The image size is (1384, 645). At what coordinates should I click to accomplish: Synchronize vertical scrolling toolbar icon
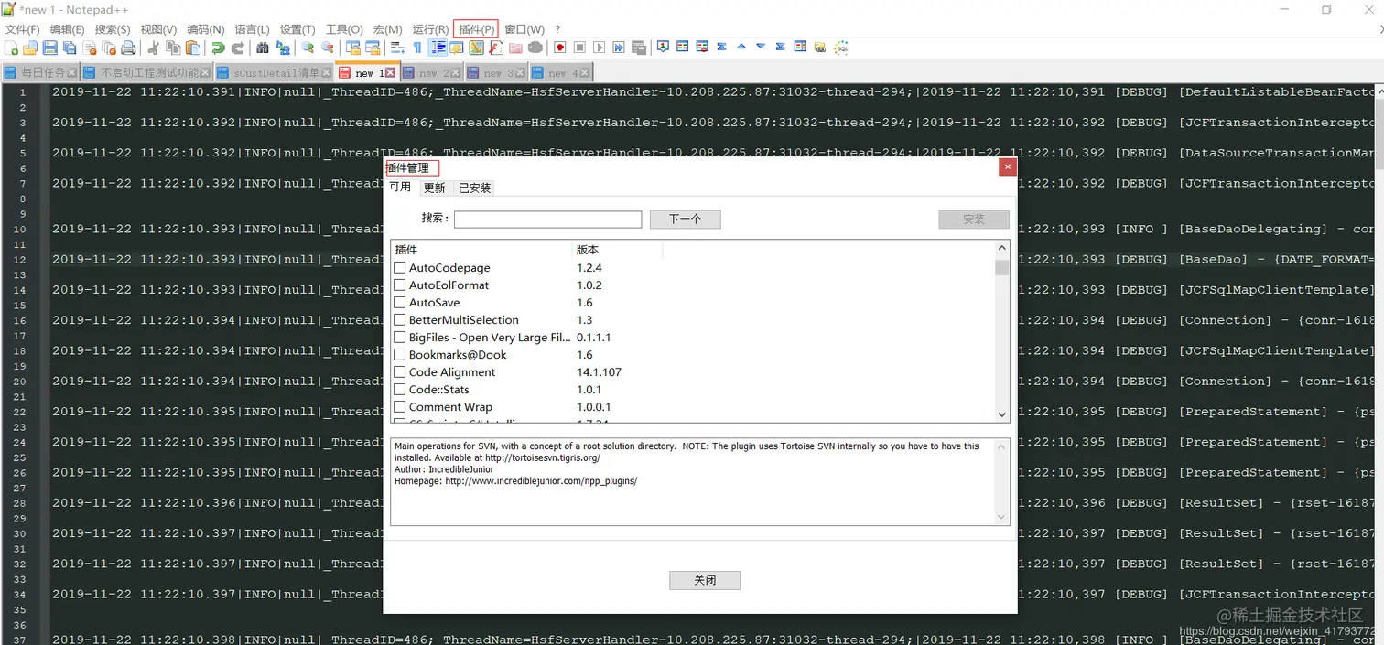[x=352, y=48]
